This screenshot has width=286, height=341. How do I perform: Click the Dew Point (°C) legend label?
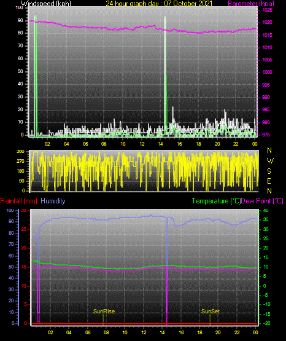point(262,201)
